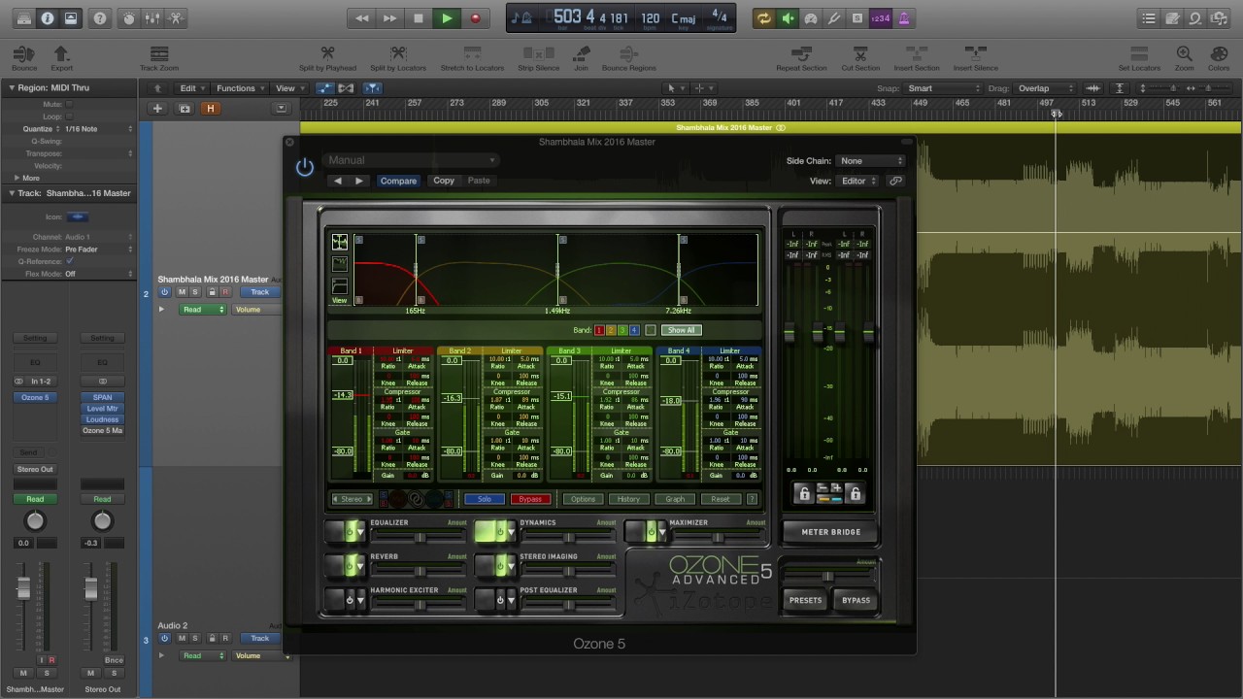Open the plugin View Editor dropdown
Viewport: 1243px width, 699px height.
click(x=858, y=181)
